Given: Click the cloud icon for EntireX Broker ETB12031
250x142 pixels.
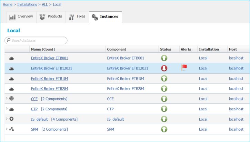Looking at the screenshot, I should (x=11, y=69).
